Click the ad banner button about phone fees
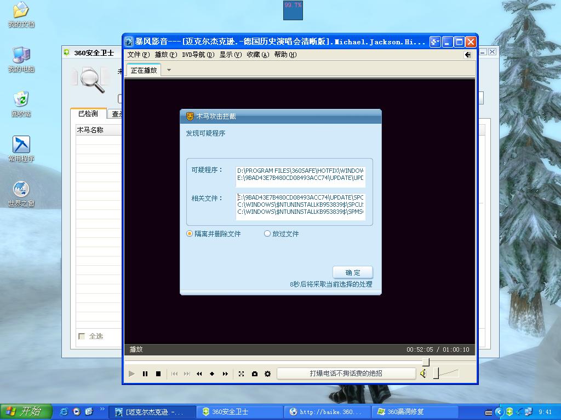This screenshot has width=561, height=420. tap(346, 373)
